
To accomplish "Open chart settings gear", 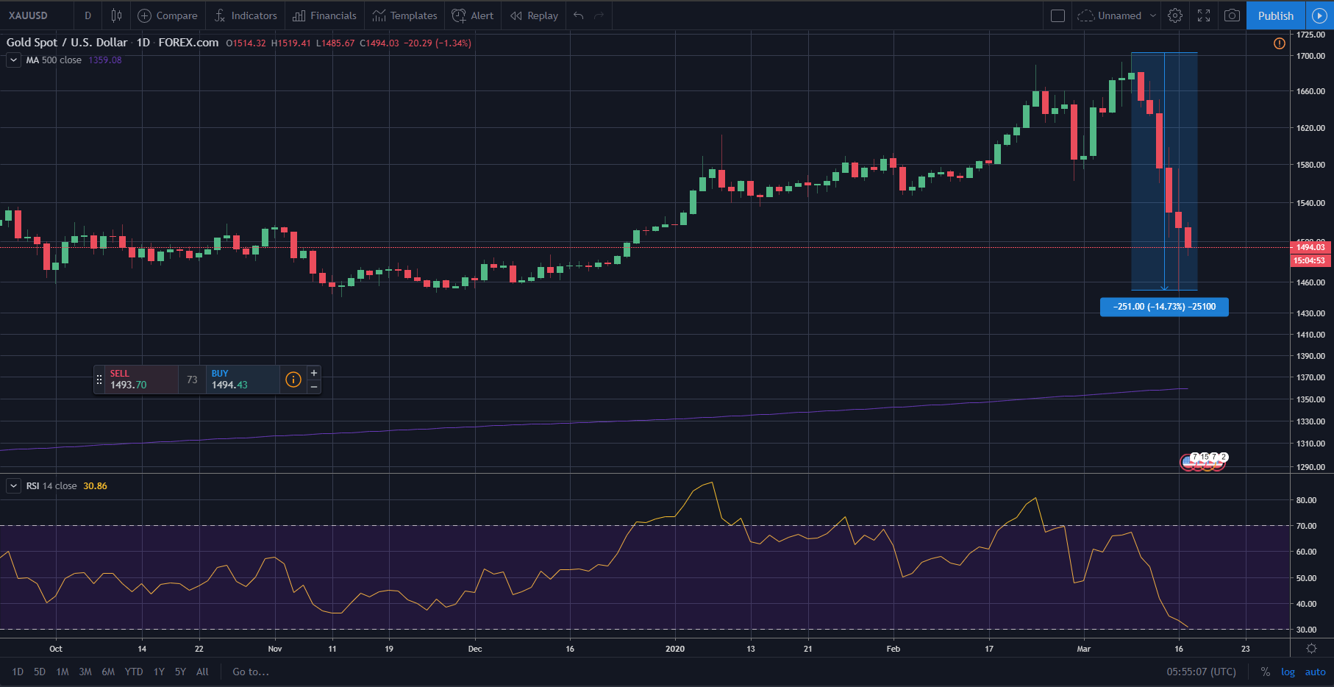I will pos(1175,15).
